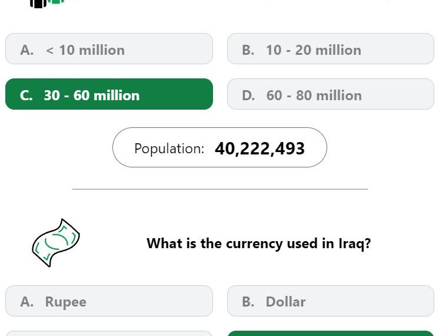Click the green banknote currency icon
This screenshot has height=336, width=439.
(x=56, y=243)
